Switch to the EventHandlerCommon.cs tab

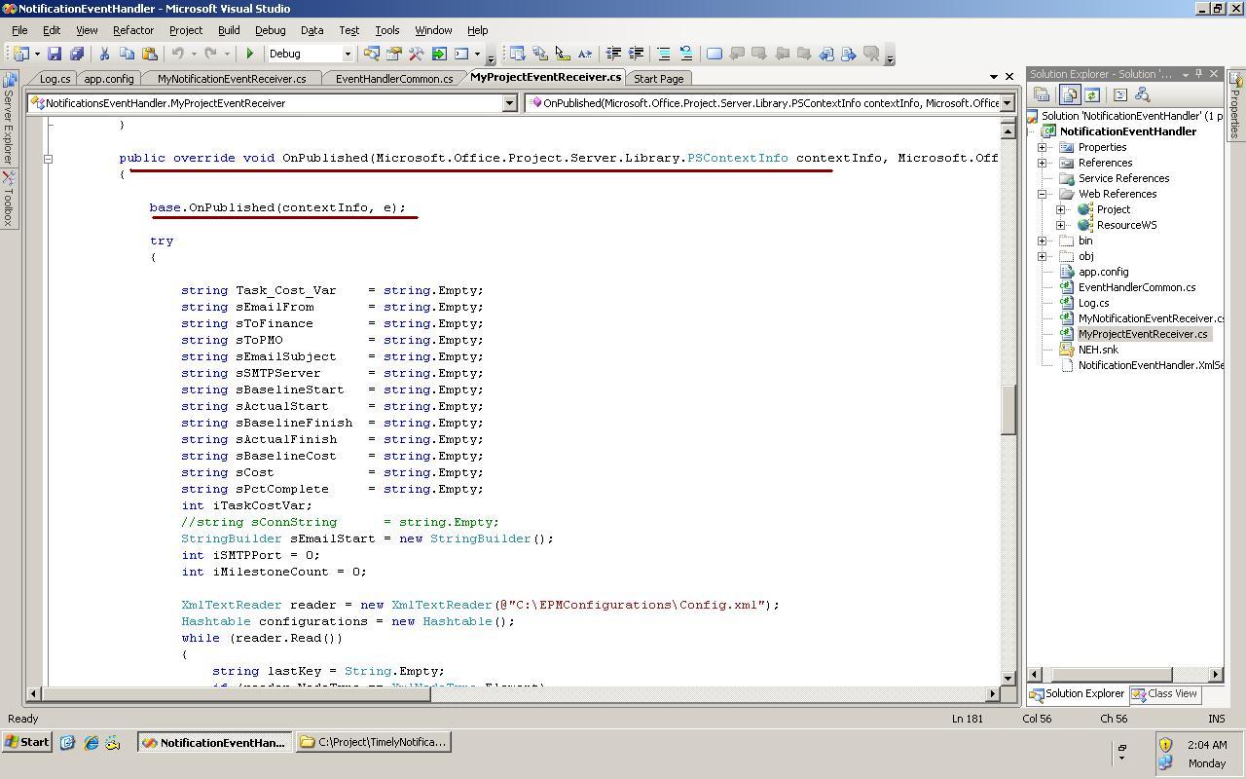(393, 79)
